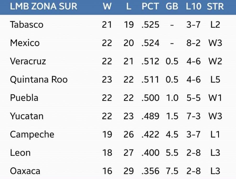236x179 pixels.
Task: Sort by the W column header
Action: pyautogui.click(x=107, y=6)
